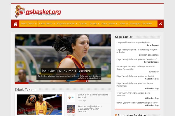Click author name Oğuzhan Günebakan
The image size is (175, 116).
click(148, 55)
